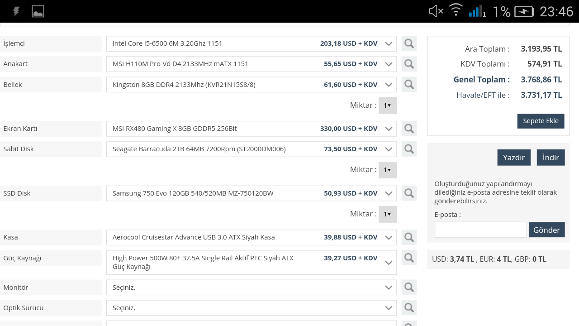Click the Ekran Kartı category label

[20, 129]
